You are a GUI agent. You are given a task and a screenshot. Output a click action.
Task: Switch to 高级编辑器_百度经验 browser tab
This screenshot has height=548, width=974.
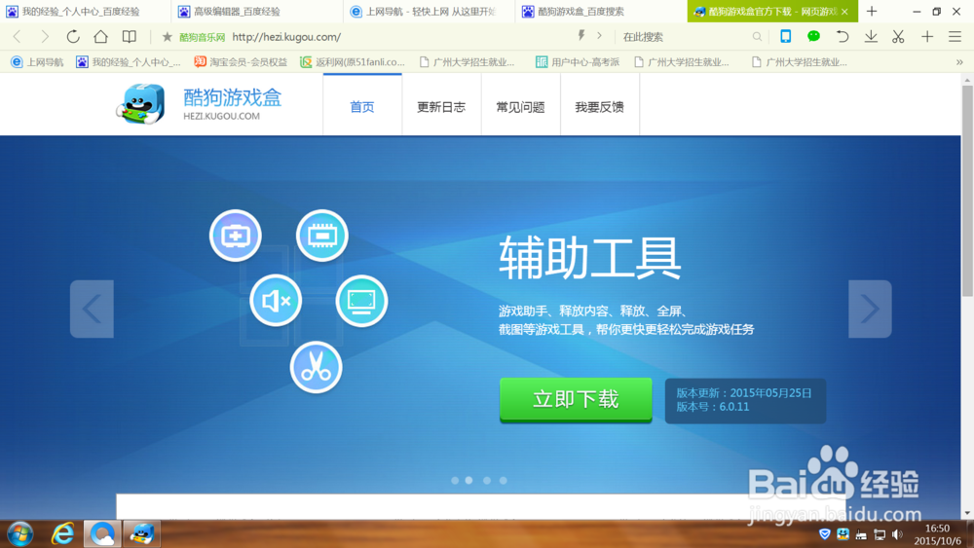point(257,11)
